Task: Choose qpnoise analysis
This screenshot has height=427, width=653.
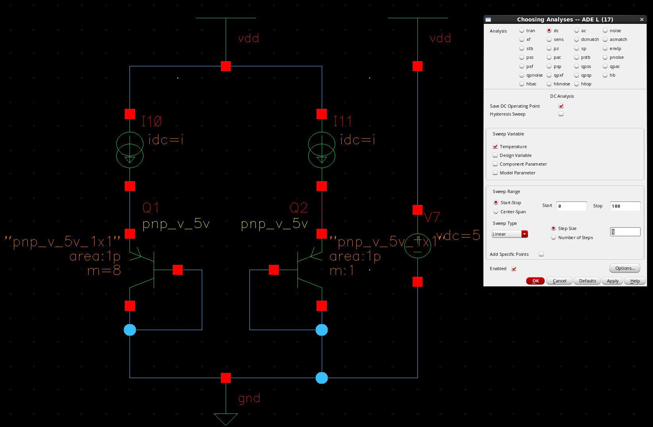Action: point(522,75)
